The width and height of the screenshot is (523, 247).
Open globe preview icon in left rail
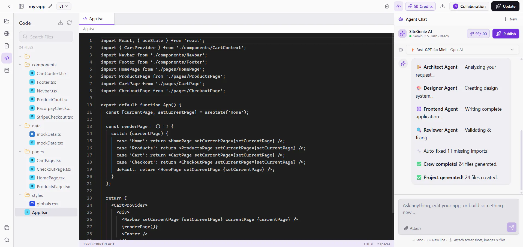7,34
